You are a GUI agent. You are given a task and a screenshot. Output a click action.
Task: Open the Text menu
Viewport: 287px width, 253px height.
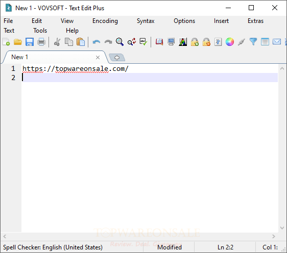coord(9,31)
